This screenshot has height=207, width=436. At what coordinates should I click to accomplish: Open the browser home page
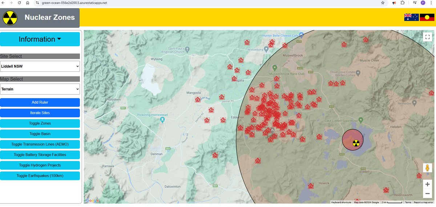pos(28,3)
